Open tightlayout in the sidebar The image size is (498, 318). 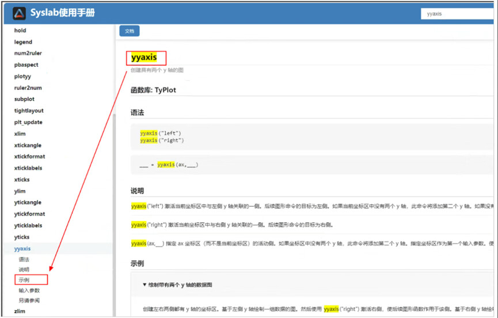pyautogui.click(x=29, y=111)
